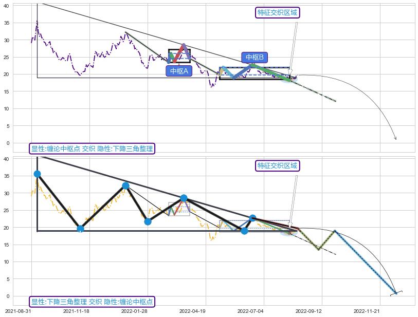This screenshot has width=418, height=317.
Task: Click the blue peak dot near value 32
Action: point(125,185)
